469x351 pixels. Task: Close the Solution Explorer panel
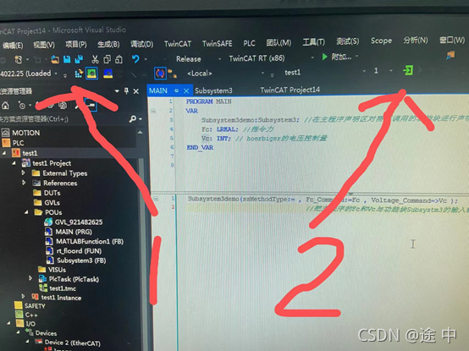pos(136,91)
